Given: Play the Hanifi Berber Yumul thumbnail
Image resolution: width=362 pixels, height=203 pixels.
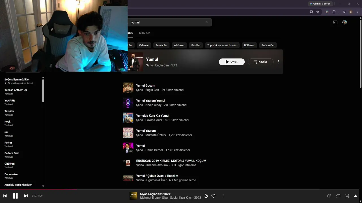Looking at the screenshot, I should [128, 148].
